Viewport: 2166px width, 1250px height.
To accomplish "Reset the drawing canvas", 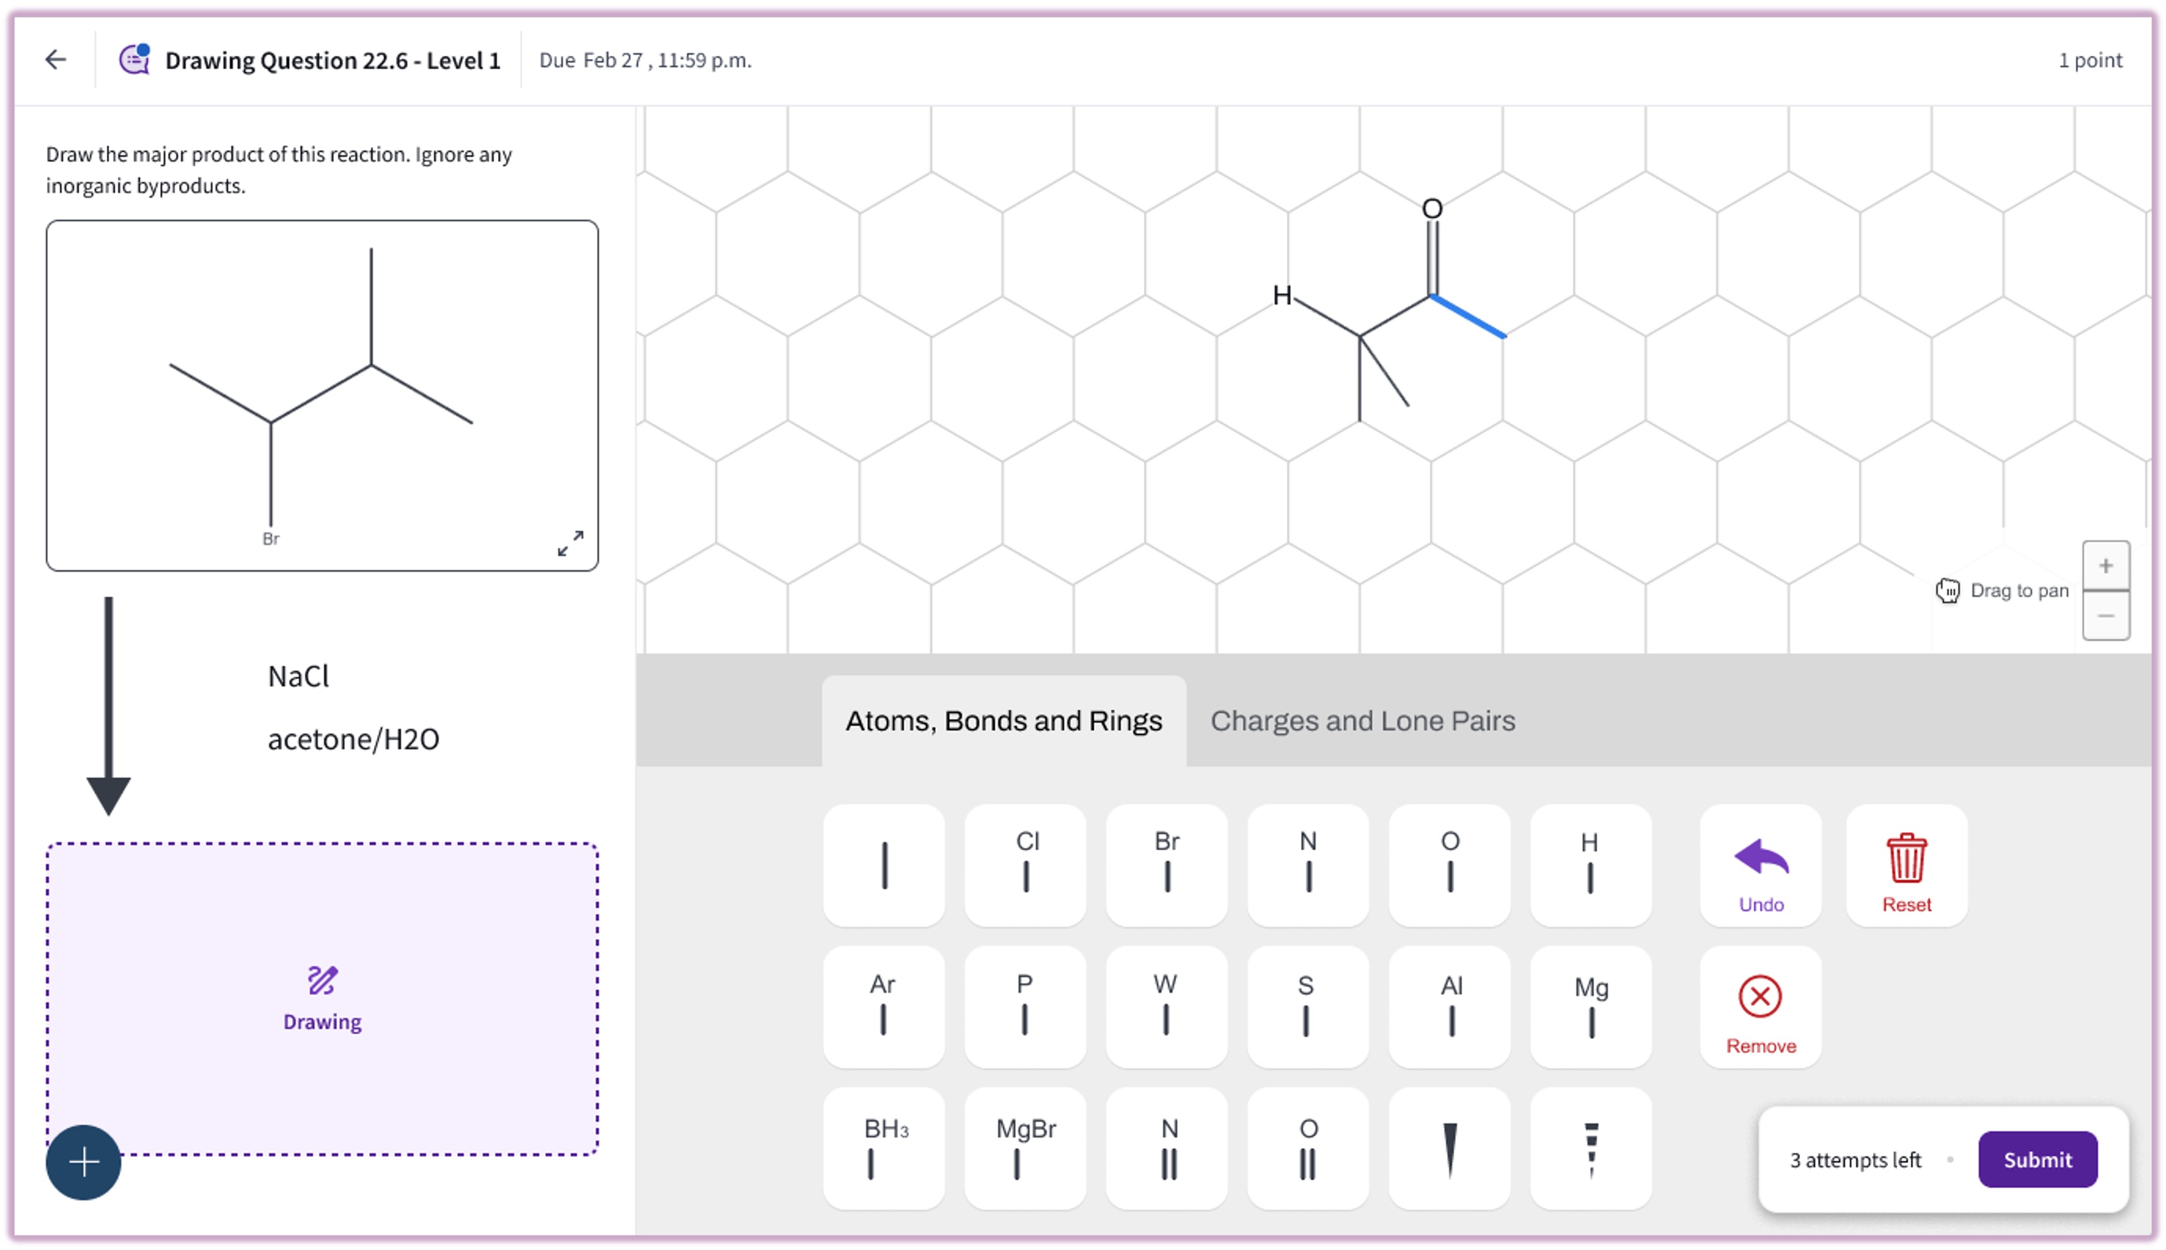I will coord(1906,865).
